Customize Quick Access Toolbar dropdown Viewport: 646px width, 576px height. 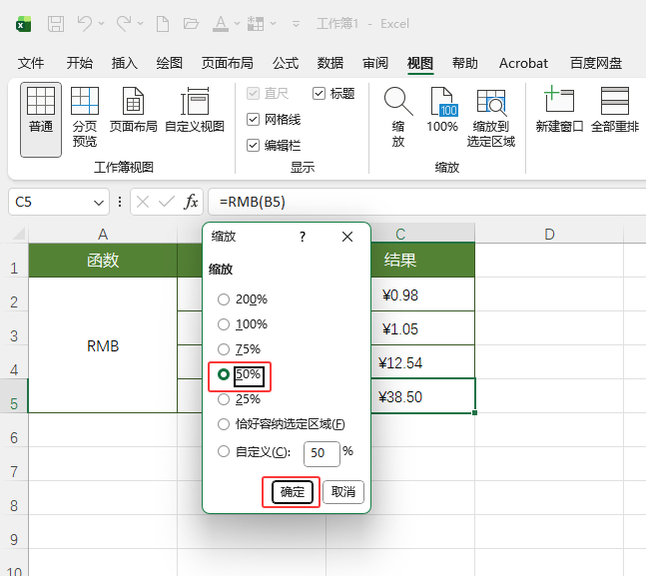(x=296, y=24)
